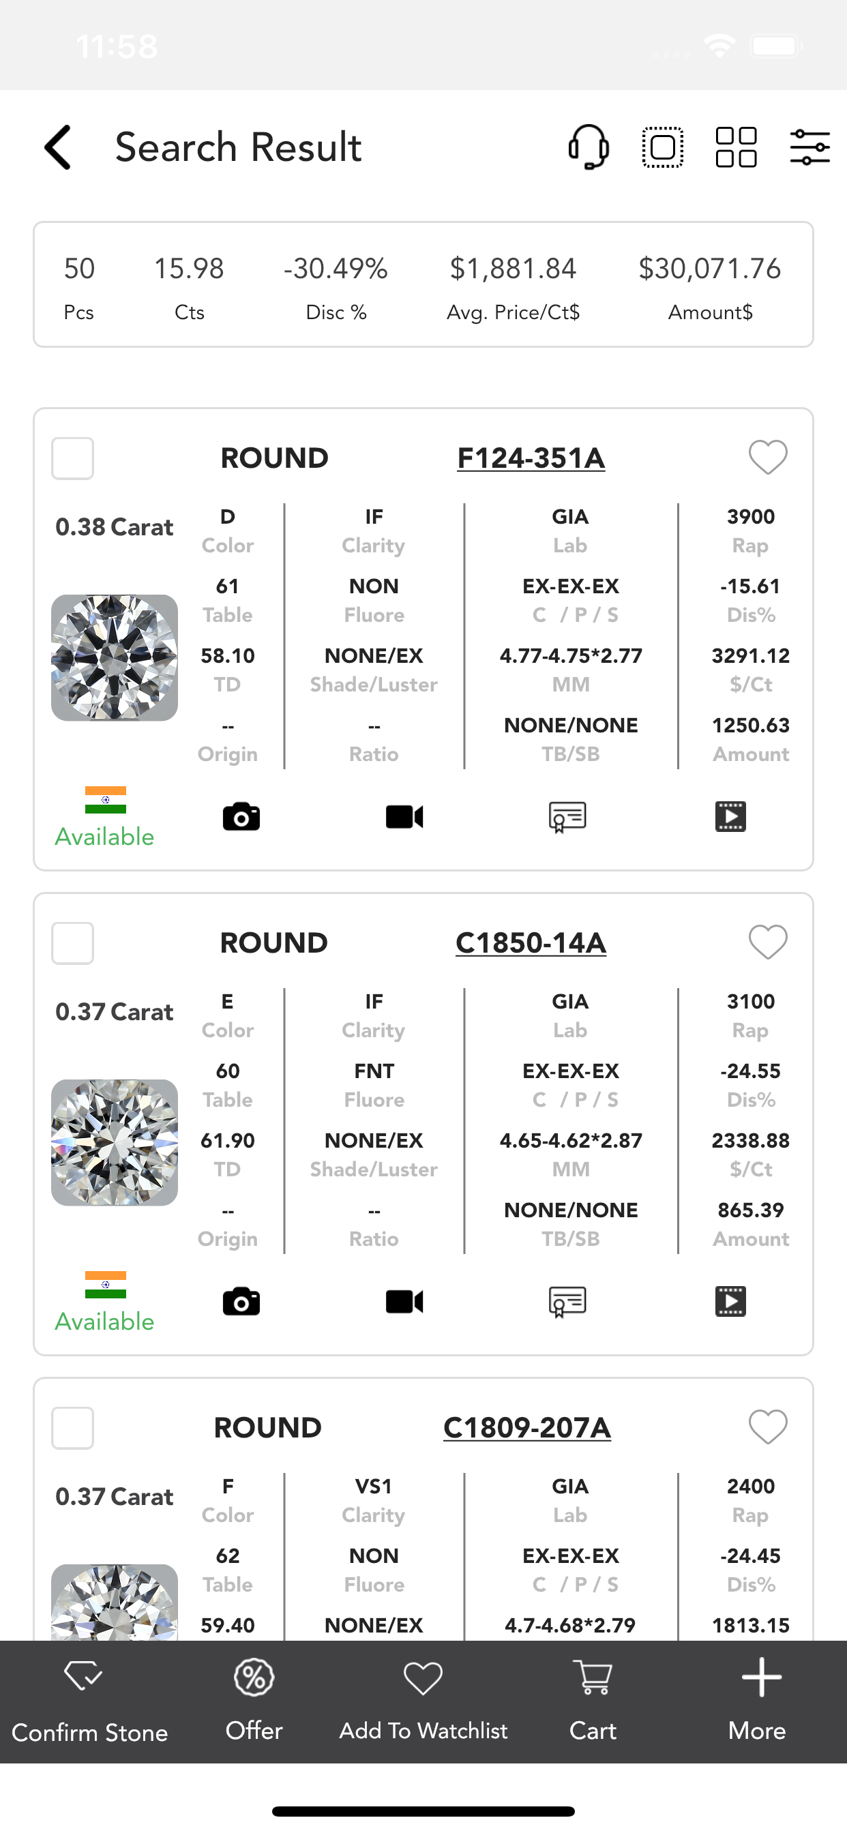Image resolution: width=847 pixels, height=1833 pixels.
Task: Open video camera for C1850-14A
Action: click(404, 1302)
